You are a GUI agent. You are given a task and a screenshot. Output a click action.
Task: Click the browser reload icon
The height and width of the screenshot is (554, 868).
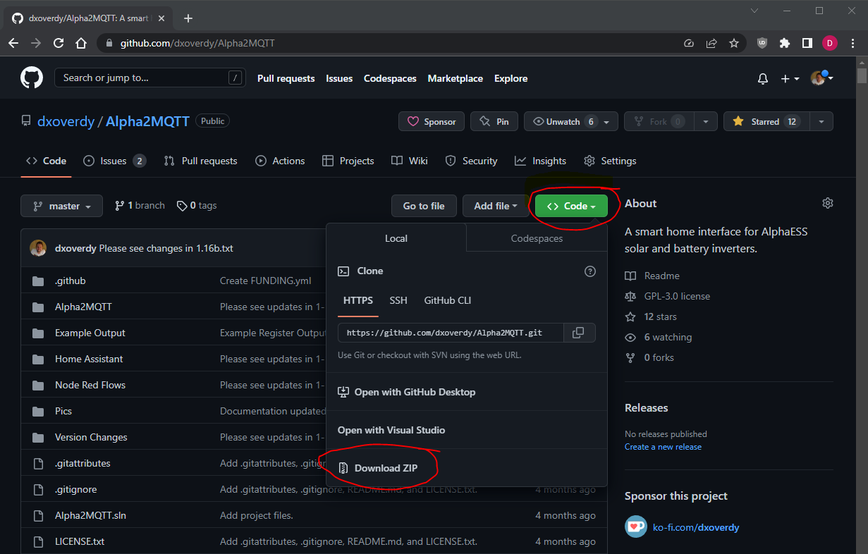pos(59,43)
